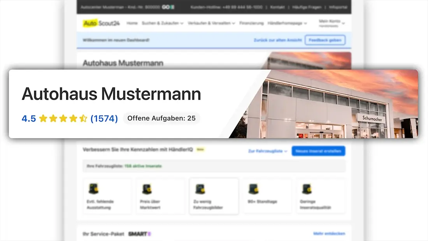Open the Finanzierung menu item
This screenshot has height=241, width=428.
(x=251, y=23)
